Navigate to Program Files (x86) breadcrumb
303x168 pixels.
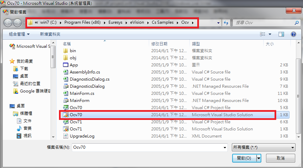point(82,22)
